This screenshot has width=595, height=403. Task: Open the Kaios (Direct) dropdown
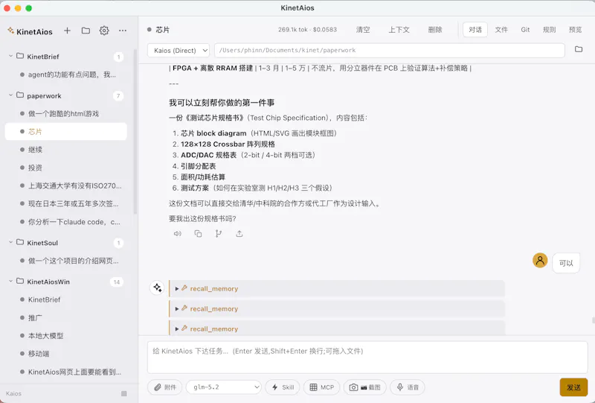[178, 50]
